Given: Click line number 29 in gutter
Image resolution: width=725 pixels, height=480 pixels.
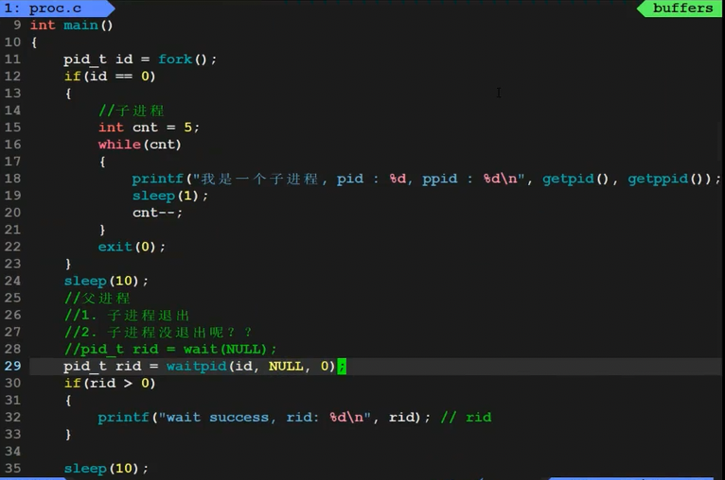Looking at the screenshot, I should [13, 367].
